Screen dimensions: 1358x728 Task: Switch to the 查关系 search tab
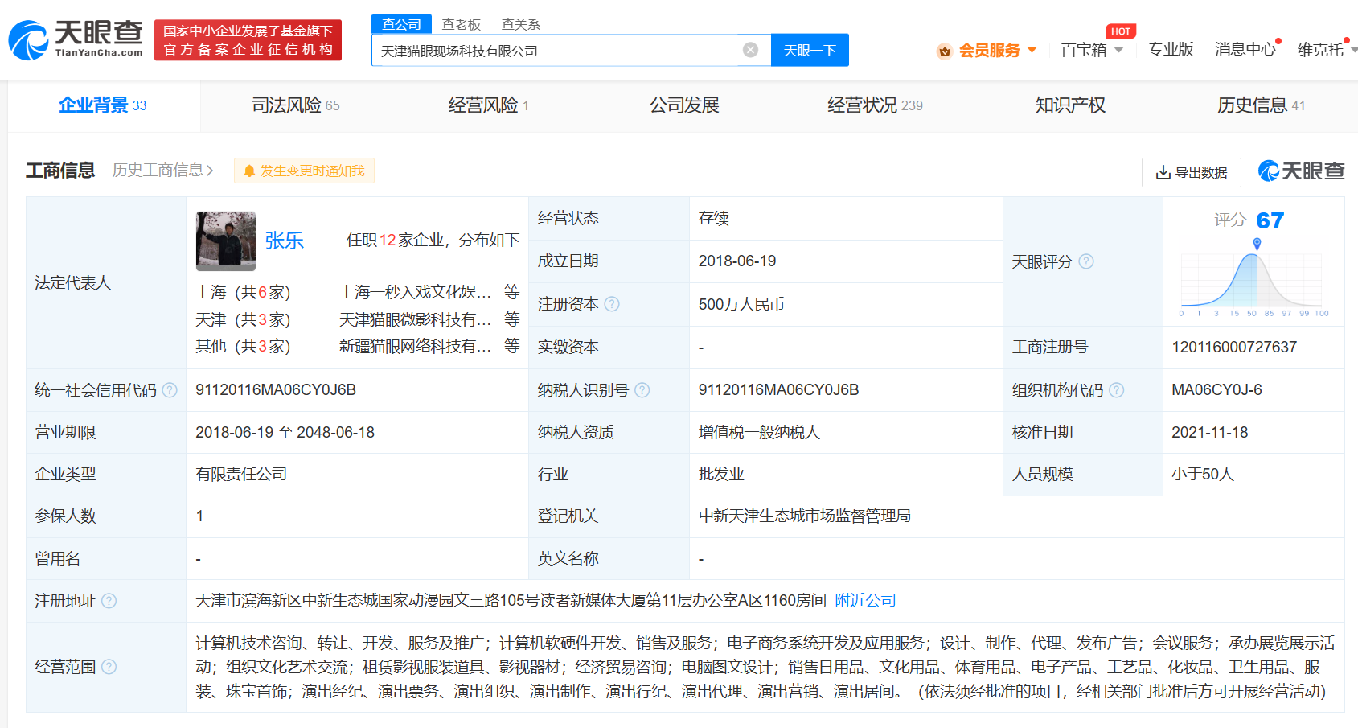click(521, 24)
